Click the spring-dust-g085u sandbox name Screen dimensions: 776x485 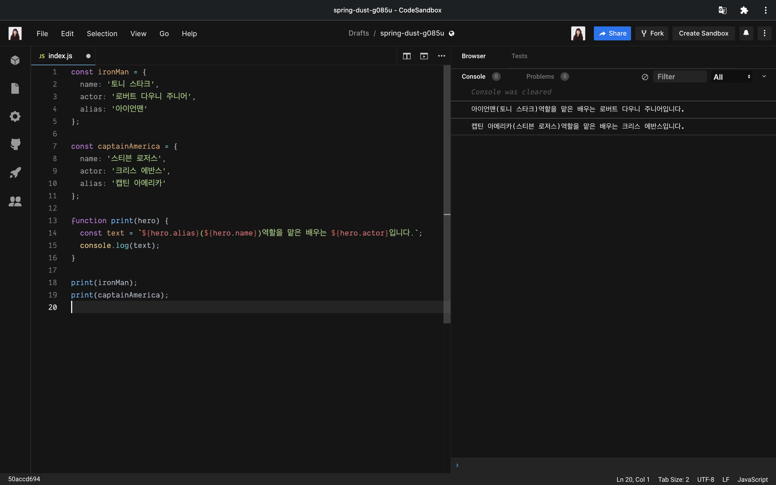tap(412, 33)
